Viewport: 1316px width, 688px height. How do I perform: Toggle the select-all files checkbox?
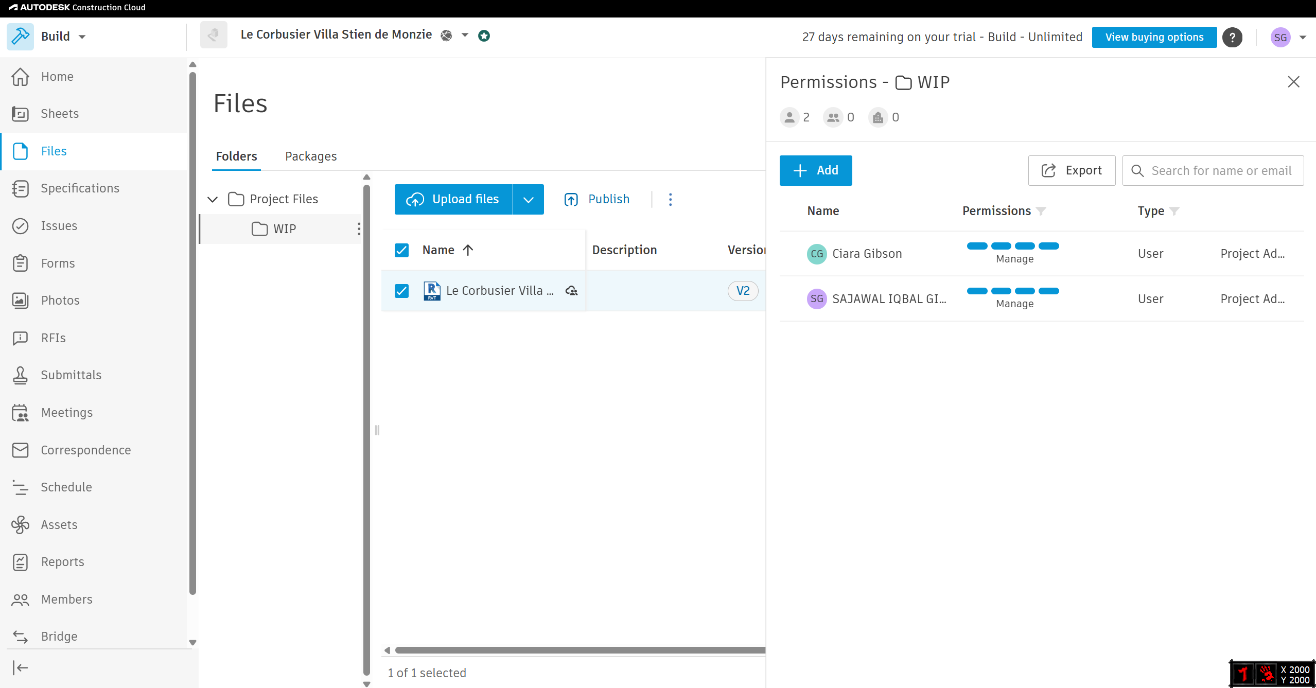tap(401, 250)
